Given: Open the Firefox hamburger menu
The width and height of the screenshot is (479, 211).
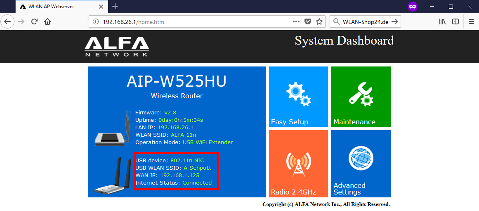Looking at the screenshot, I should (471, 22).
